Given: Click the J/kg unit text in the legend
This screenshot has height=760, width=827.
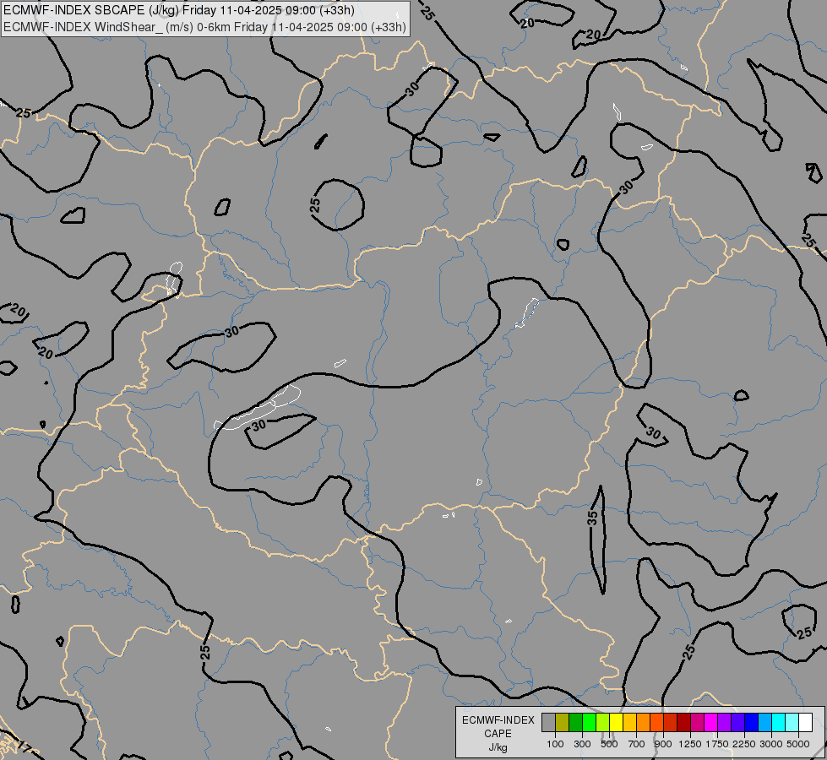Looking at the screenshot, I should tap(498, 747).
